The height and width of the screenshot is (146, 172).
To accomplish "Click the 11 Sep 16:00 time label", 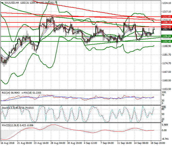I will click(x=125, y=143).
